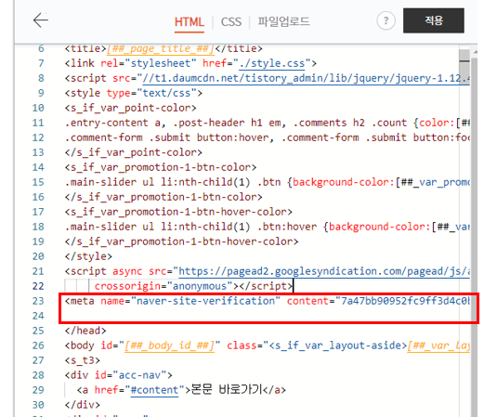Click </s_if_var_promotion-1-btn-color> on line 16
484x417 pixels.
(x=164, y=197)
